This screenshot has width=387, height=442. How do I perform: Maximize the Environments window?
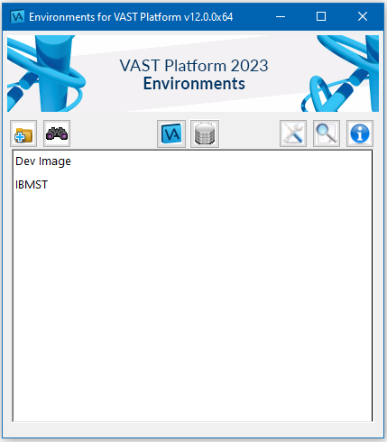point(321,16)
